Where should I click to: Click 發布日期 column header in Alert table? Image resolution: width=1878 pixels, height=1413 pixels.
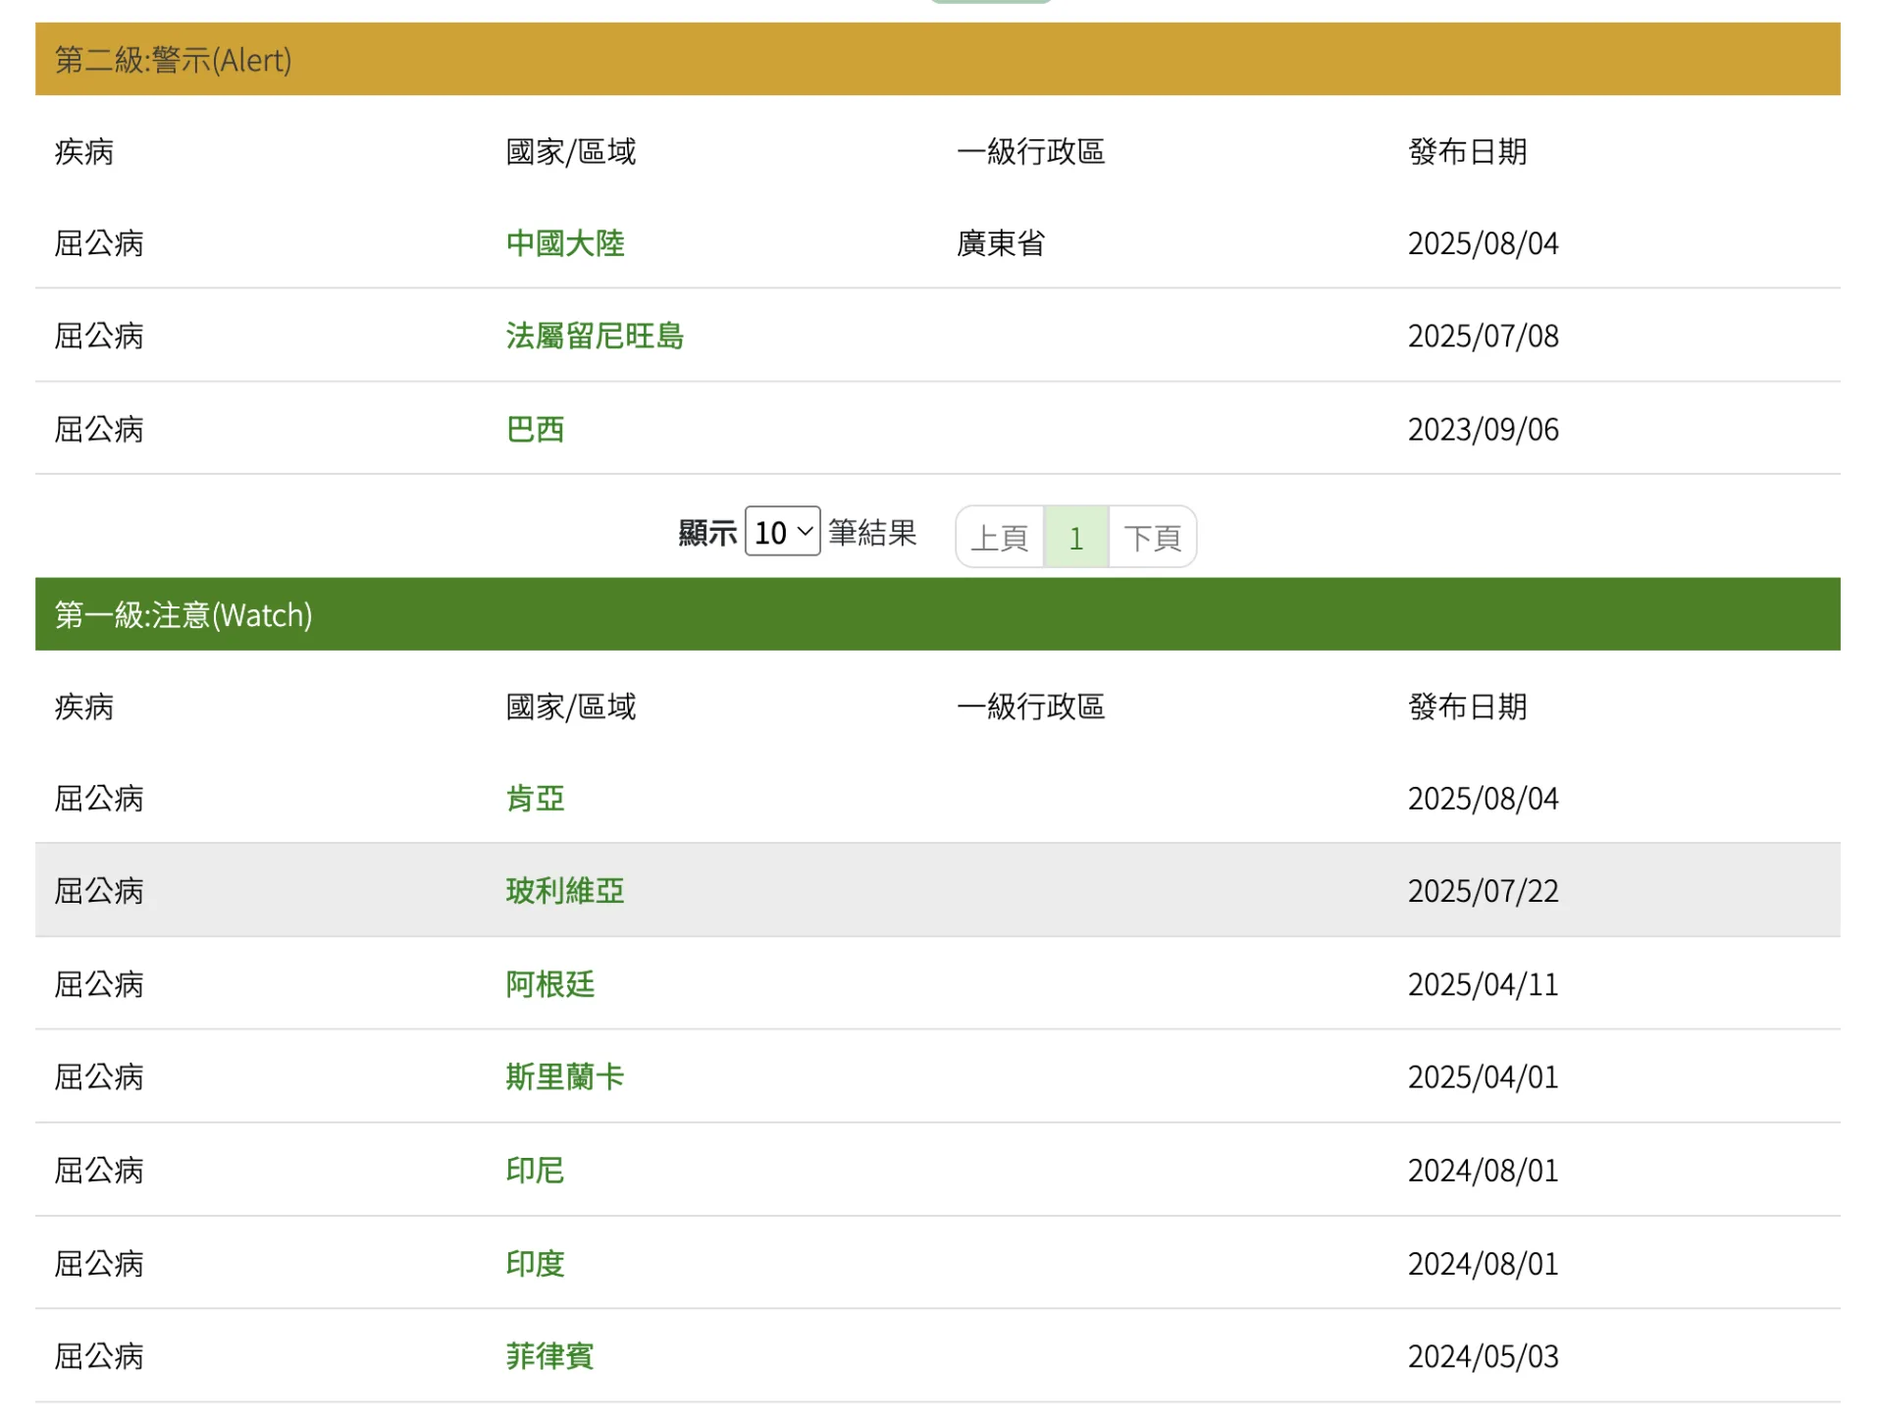tap(1467, 152)
